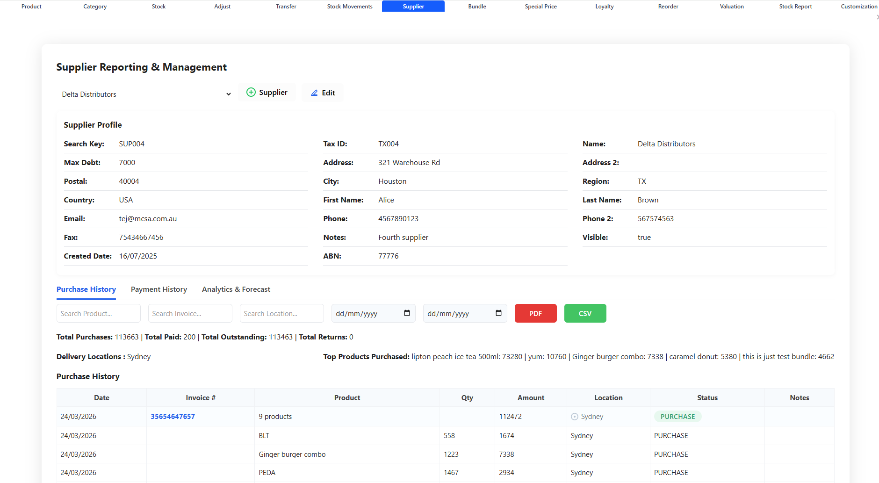Click the email tej@mcsa.com.au value
Image resolution: width=879 pixels, height=483 pixels.
[148, 219]
